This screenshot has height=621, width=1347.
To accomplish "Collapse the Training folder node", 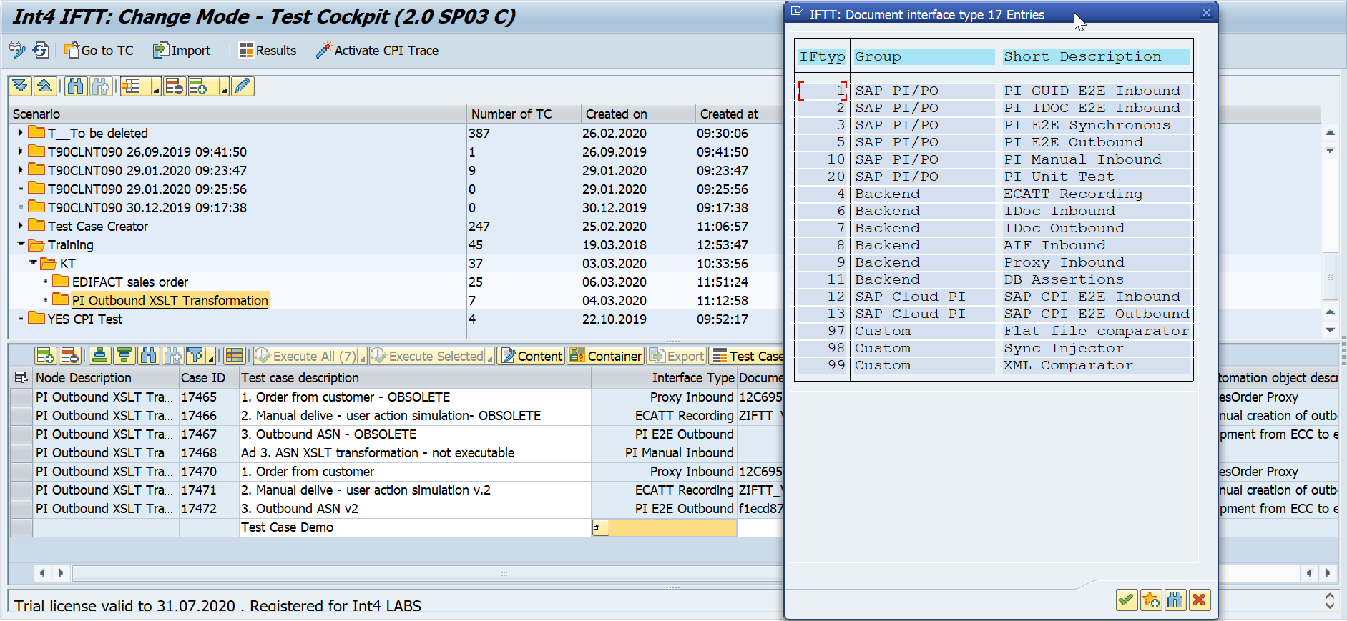I will coord(21,244).
